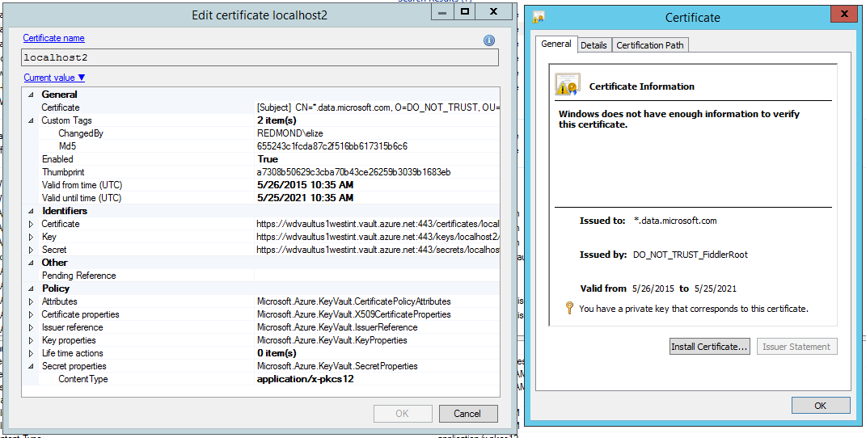866x438 pixels.
Task: Expand the Issuer reference row
Action: [31, 327]
